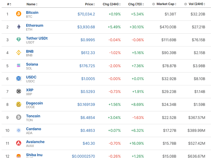Image resolution: width=211 pixels, height=158 pixels.
Task: Click the USDC logo icon
Action: coord(19,78)
